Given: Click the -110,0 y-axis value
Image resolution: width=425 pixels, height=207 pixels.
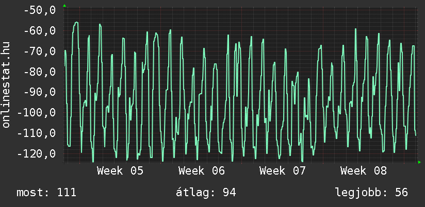Looking at the screenshot, I should [36, 133].
